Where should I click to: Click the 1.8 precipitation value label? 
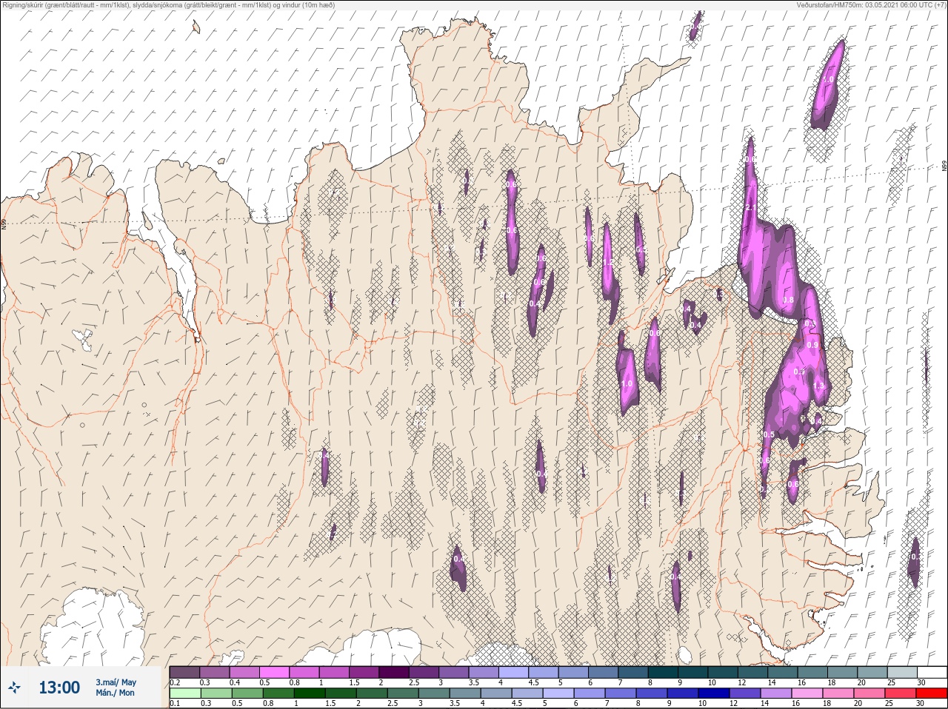788,300
